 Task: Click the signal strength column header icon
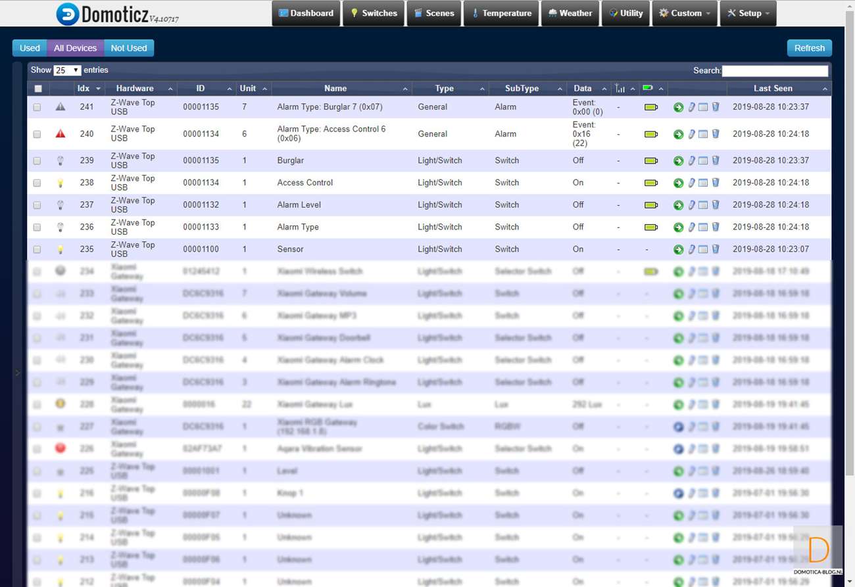point(620,88)
